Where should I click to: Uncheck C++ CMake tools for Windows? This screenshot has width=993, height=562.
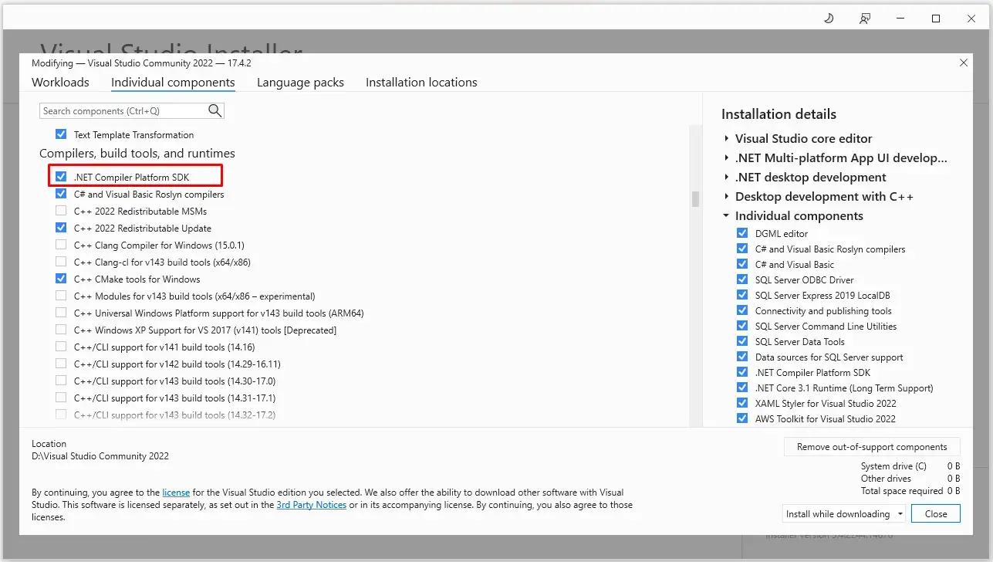61,279
